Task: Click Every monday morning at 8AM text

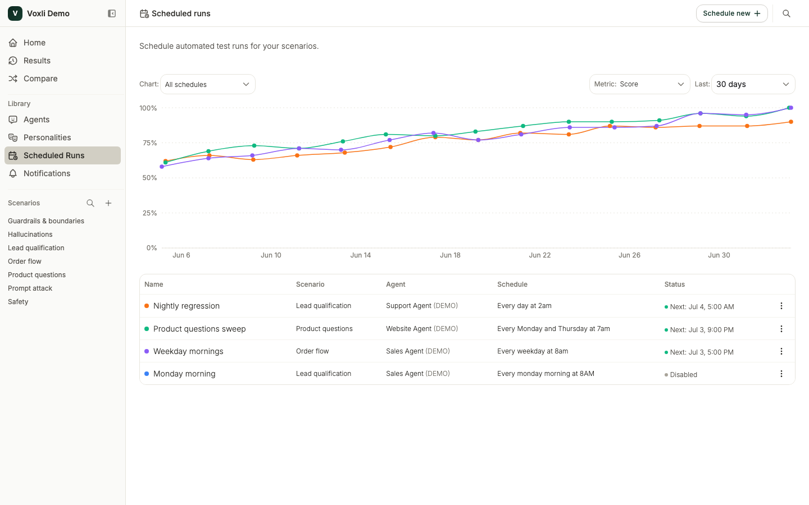Action: pyautogui.click(x=546, y=374)
